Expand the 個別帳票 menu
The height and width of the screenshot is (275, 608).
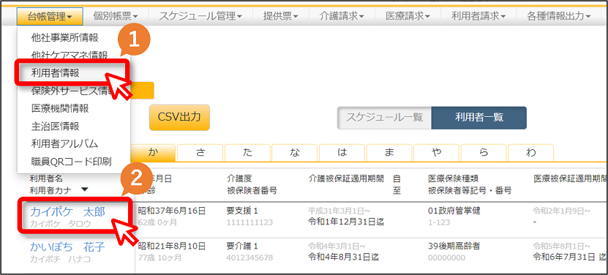(116, 16)
